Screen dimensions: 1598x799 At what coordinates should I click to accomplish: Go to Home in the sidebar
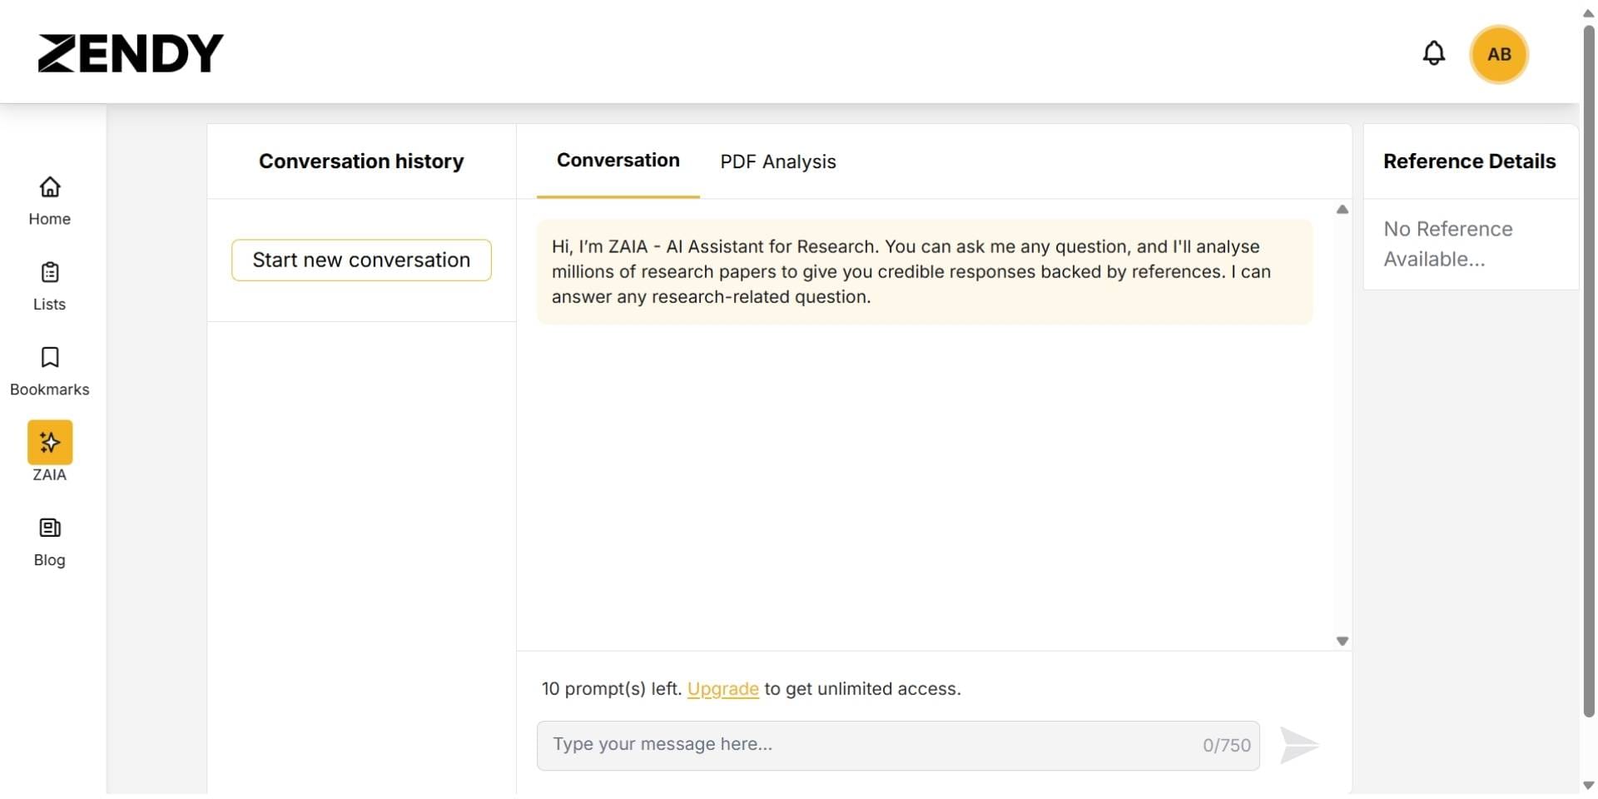coord(50,201)
